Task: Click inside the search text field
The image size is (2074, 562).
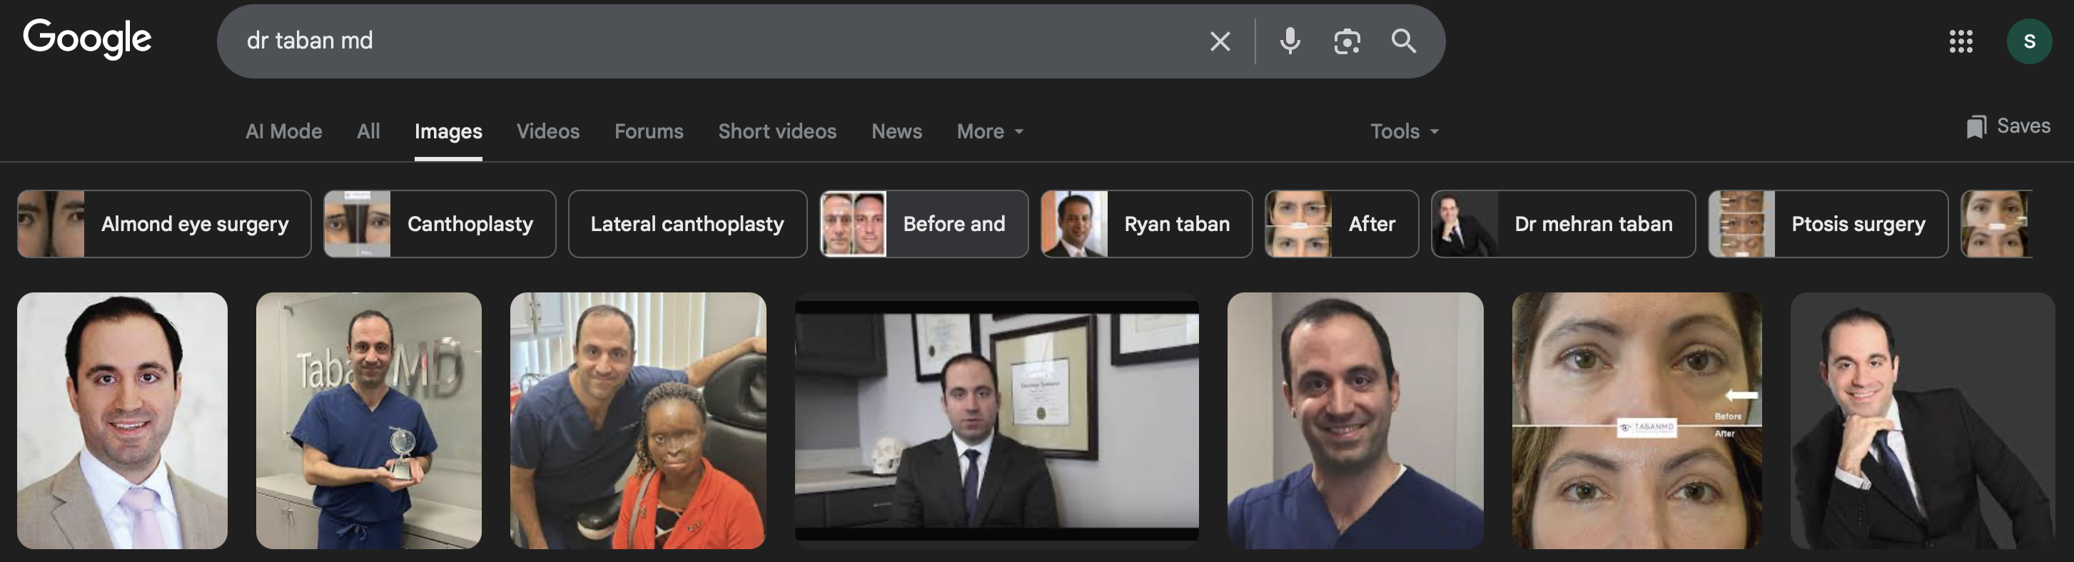Action: click(709, 41)
